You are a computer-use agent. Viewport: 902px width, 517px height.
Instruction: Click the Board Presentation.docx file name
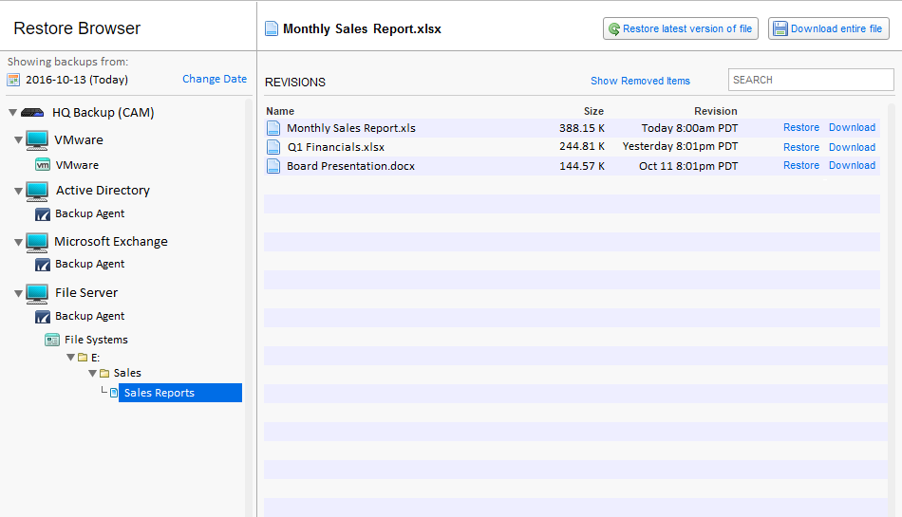coord(351,166)
